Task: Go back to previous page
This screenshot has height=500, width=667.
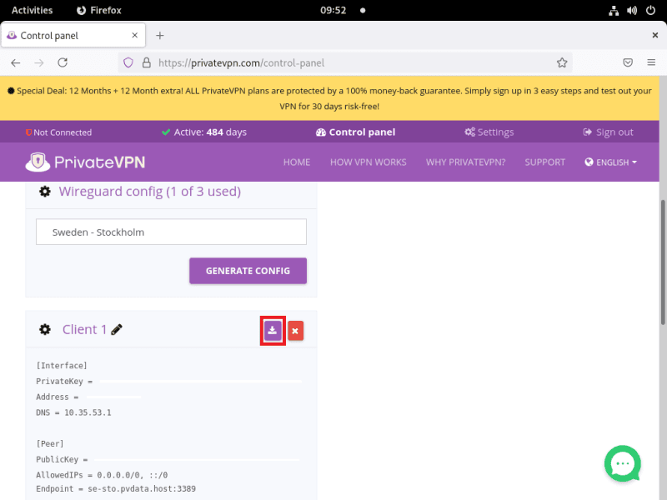Action: coord(16,62)
